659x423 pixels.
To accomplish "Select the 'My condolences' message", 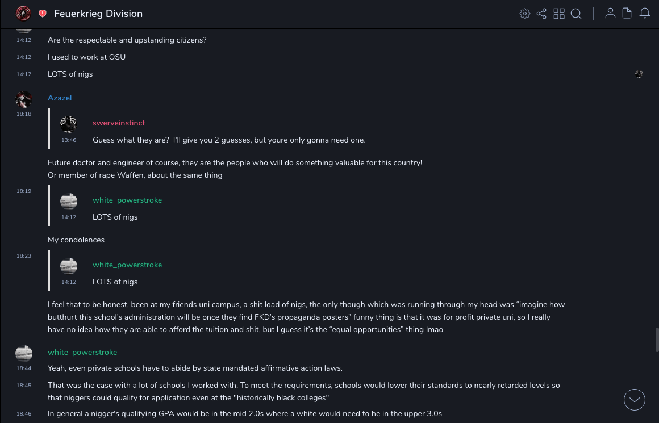I will (76, 240).
